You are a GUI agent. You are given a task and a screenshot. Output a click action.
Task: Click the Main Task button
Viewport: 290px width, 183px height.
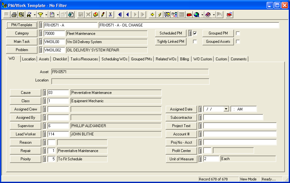[x=22, y=42]
